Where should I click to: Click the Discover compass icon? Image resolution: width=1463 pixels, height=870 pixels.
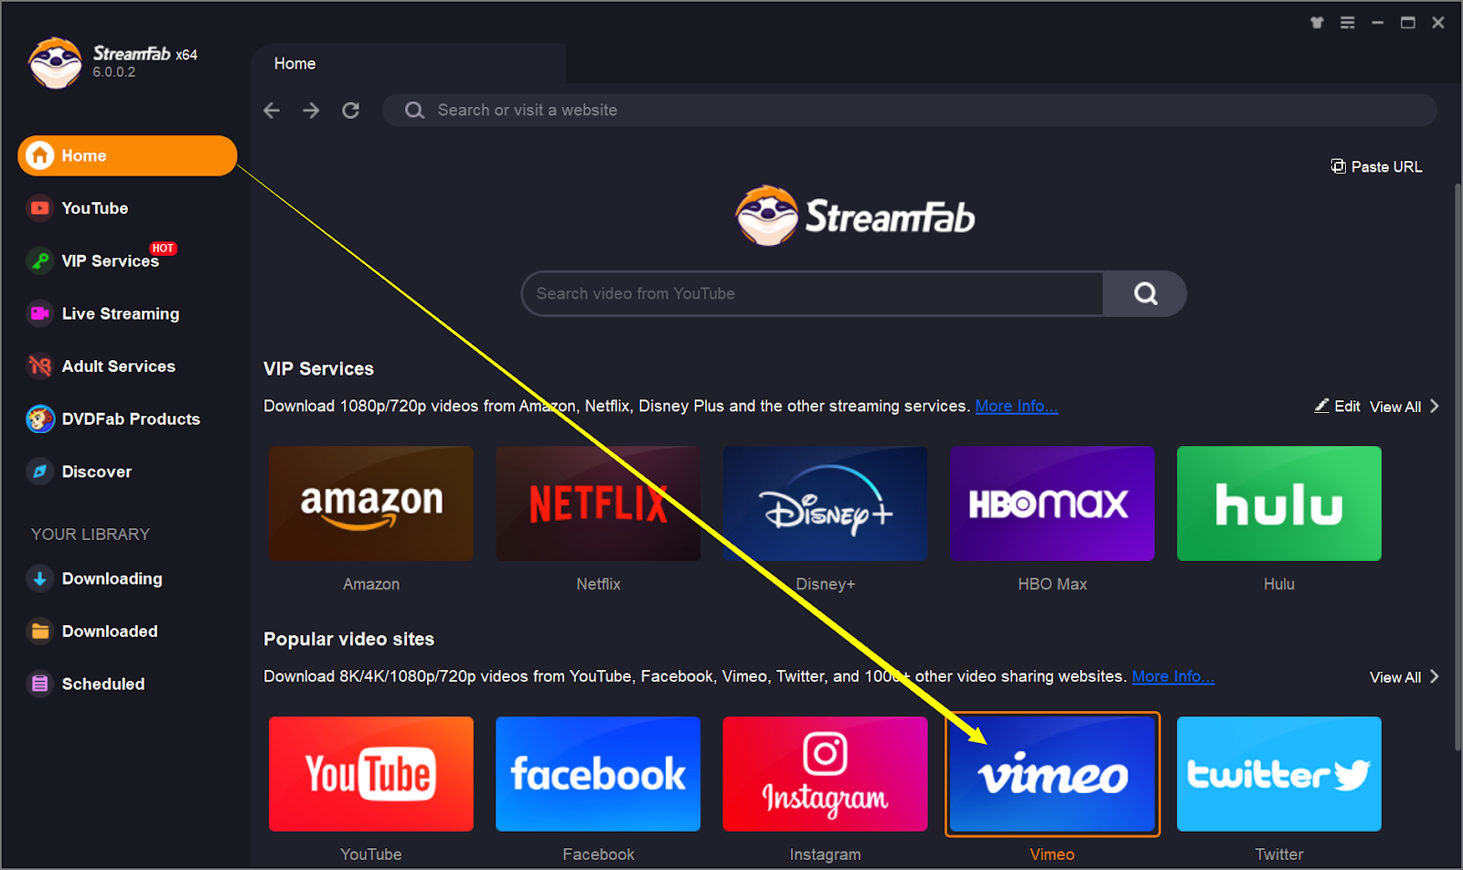pyautogui.click(x=40, y=472)
